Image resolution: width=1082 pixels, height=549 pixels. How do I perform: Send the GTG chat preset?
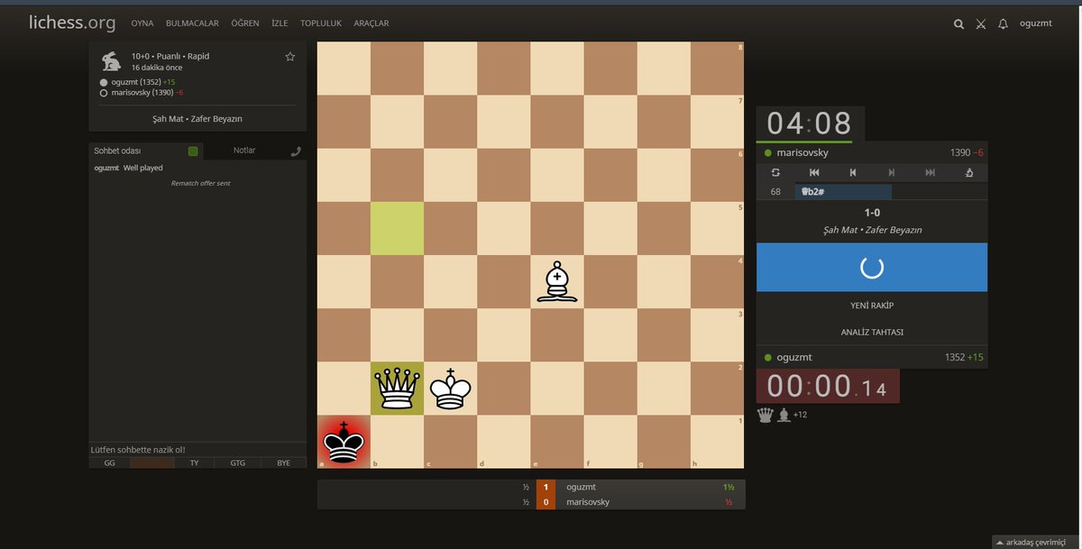click(237, 462)
